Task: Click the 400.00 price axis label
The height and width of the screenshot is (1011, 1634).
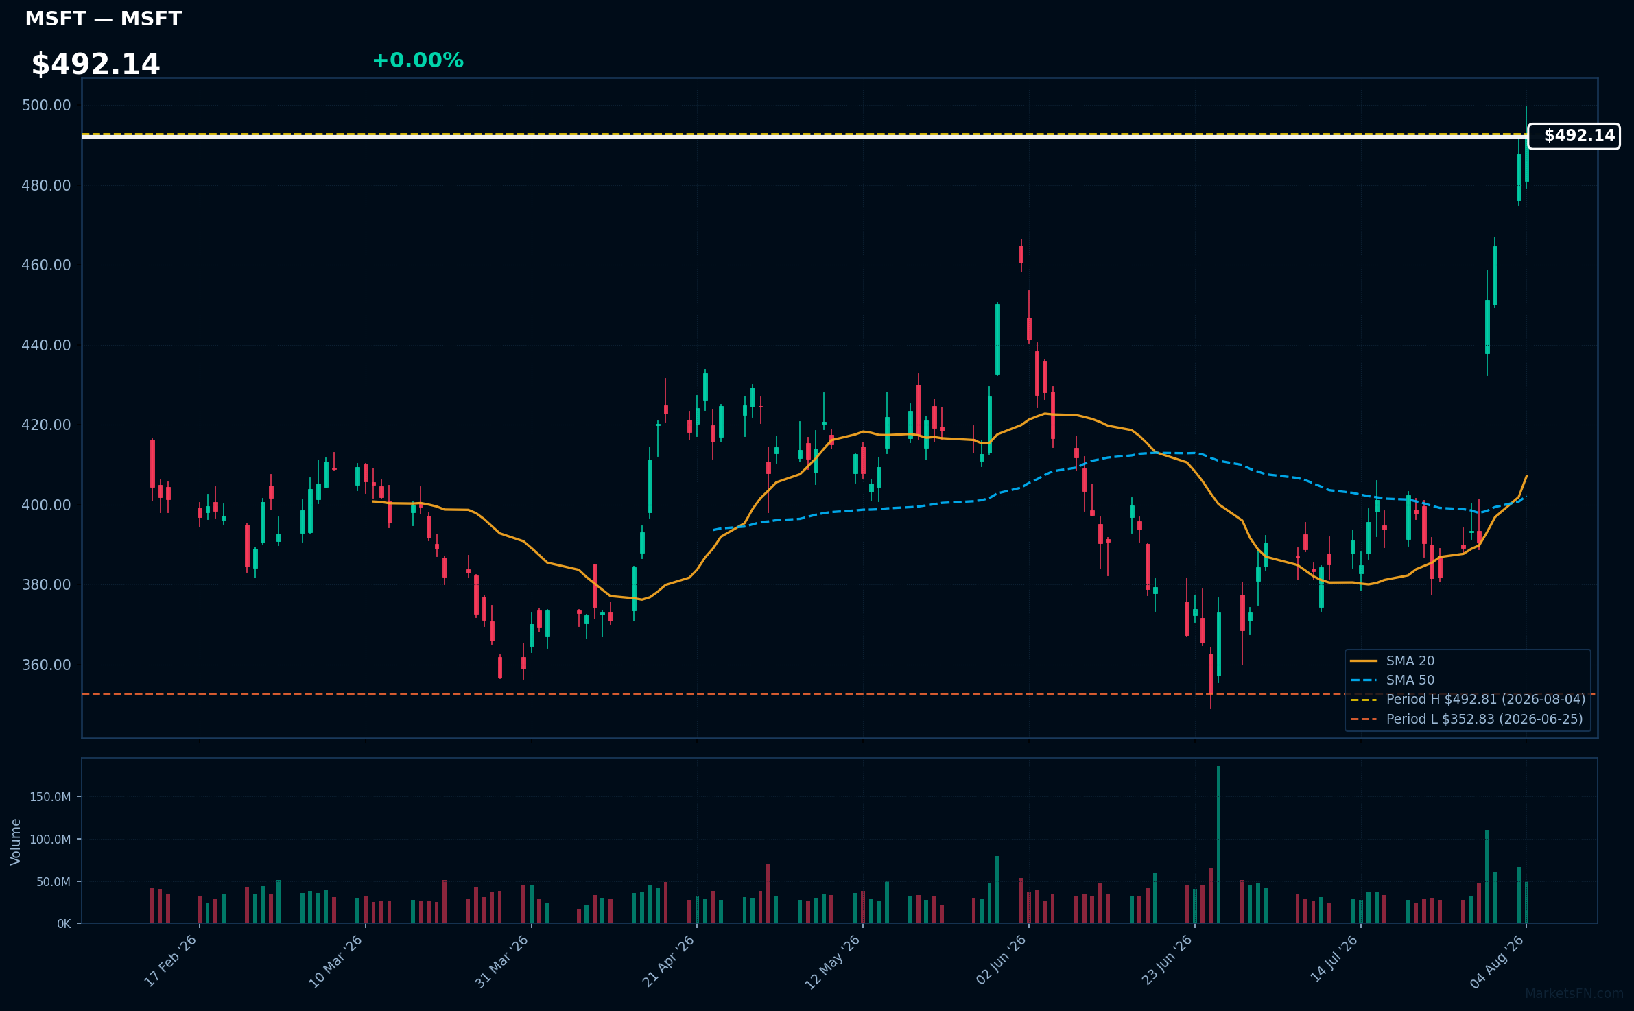Action: click(47, 505)
